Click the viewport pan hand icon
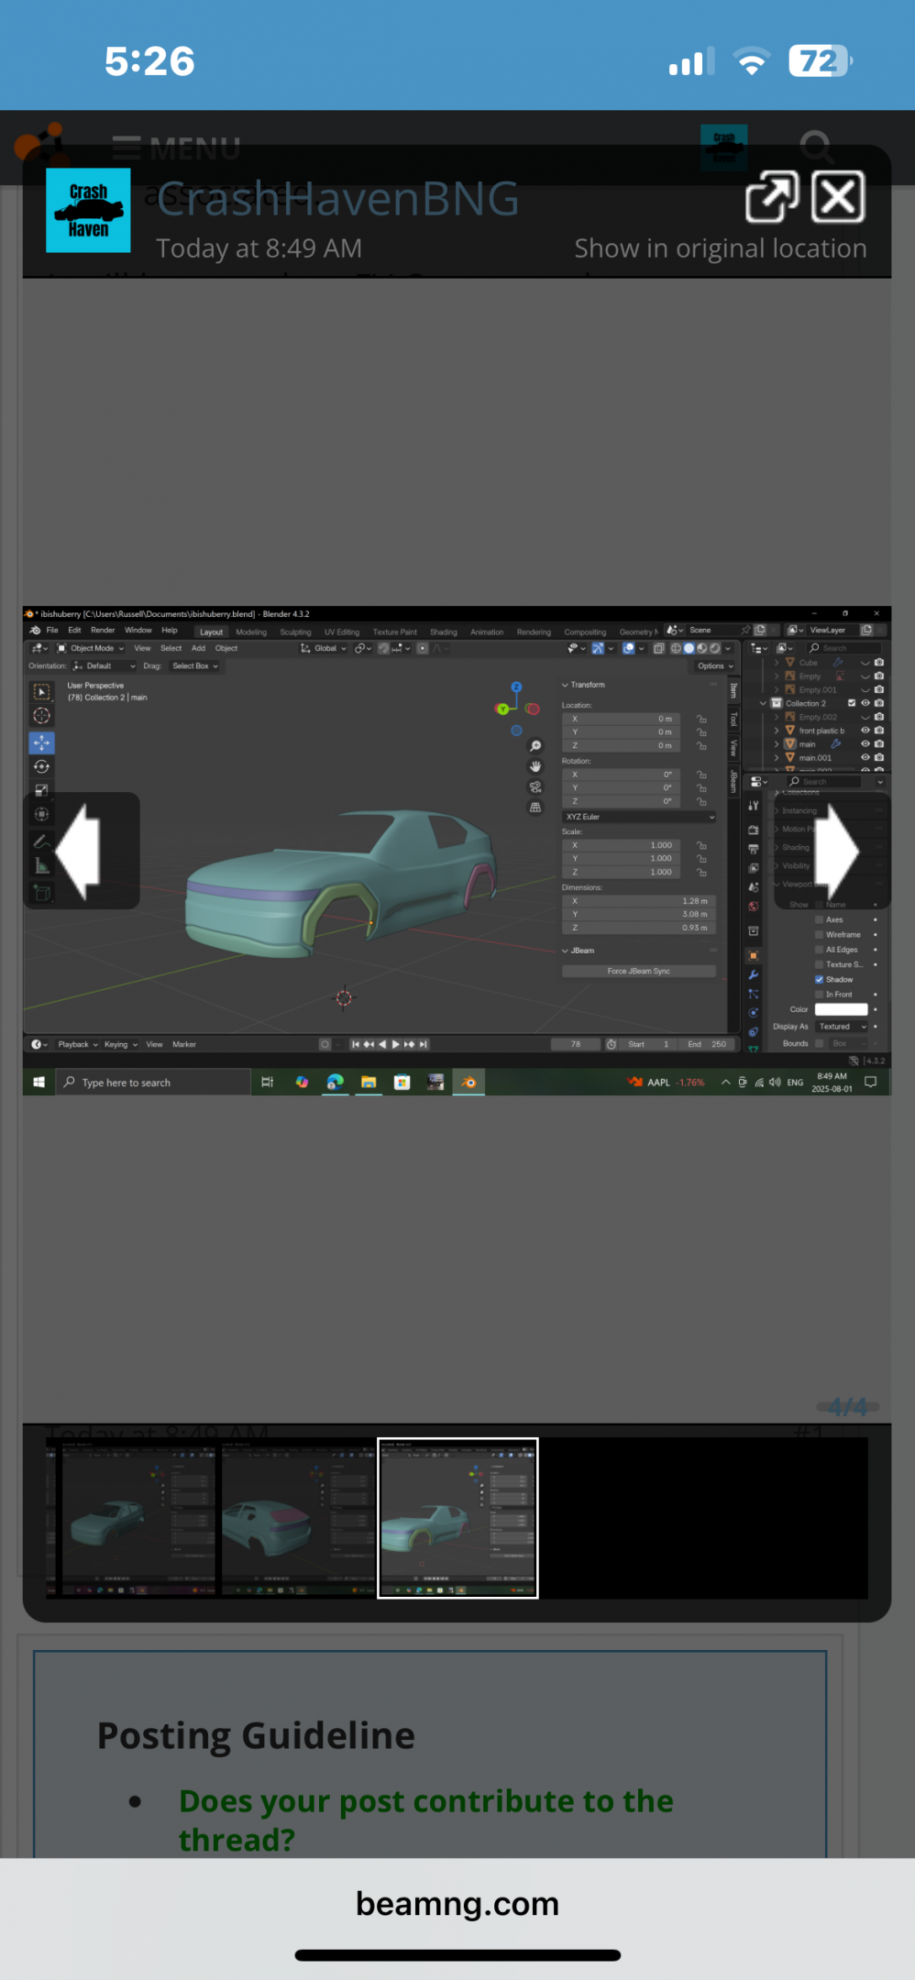 coord(535,766)
